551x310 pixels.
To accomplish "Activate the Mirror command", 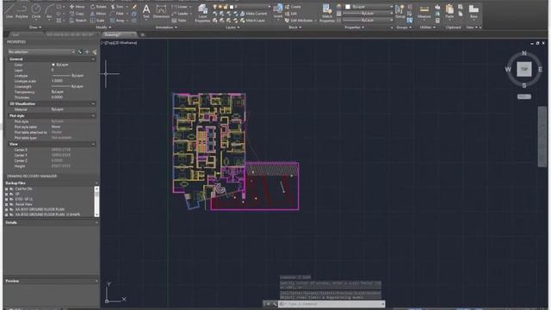I will pyautogui.click(x=98, y=14).
